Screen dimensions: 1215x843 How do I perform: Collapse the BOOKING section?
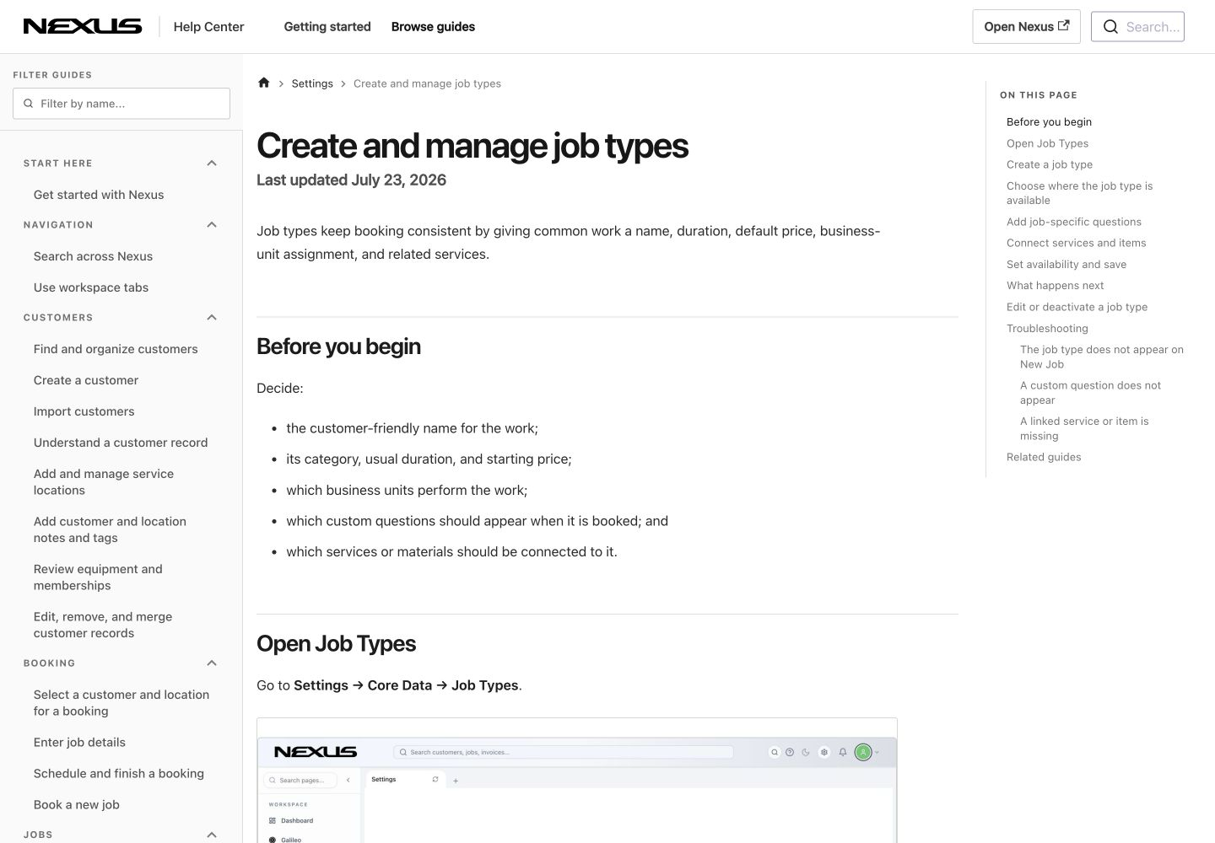pos(212,663)
